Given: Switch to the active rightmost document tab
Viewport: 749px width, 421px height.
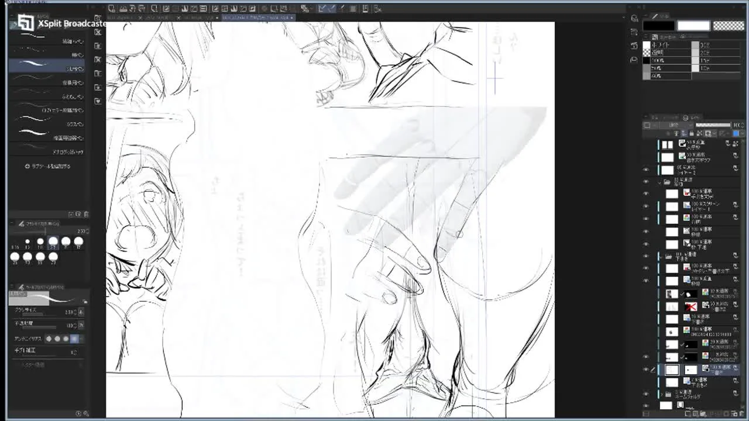Looking at the screenshot, I should [x=256, y=18].
